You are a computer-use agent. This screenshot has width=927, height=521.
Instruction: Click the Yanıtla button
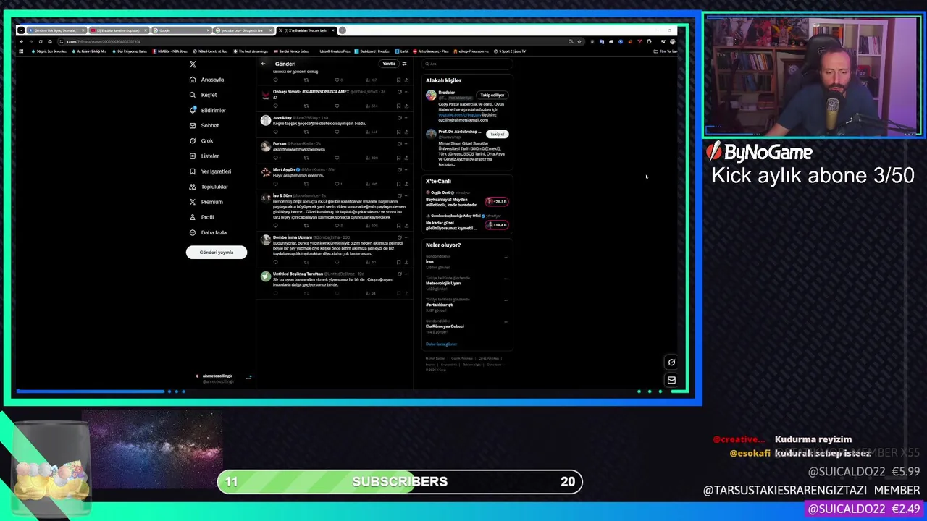pyautogui.click(x=389, y=64)
